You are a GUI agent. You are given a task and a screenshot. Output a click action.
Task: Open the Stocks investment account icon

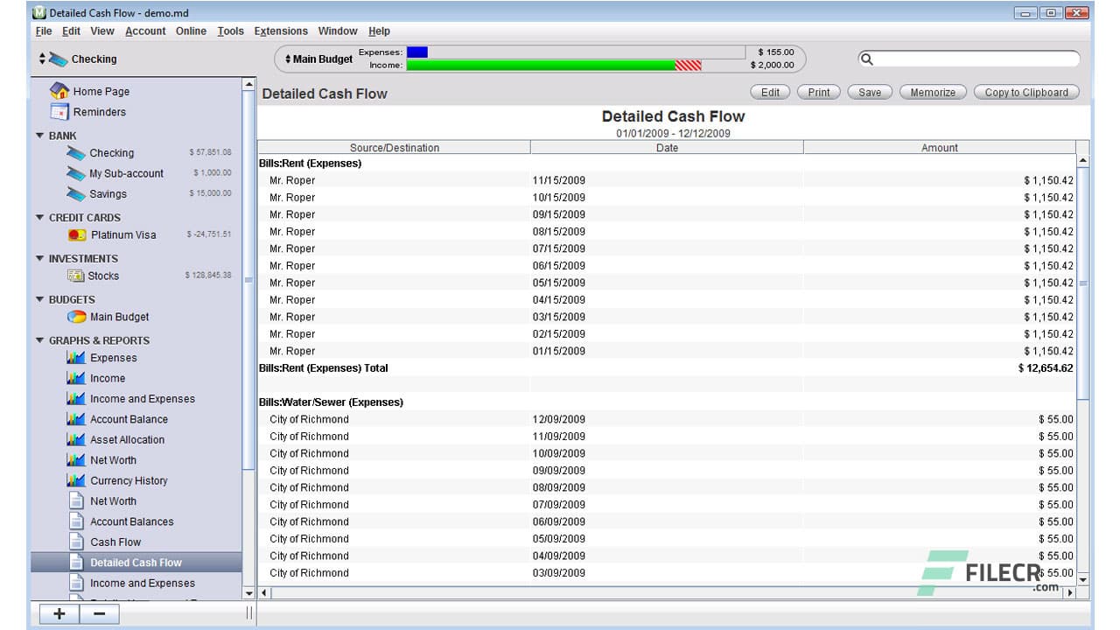click(x=76, y=276)
